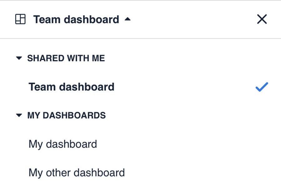Click blank area below My other dashboard
Screen dimensions: 281x196
140,188
